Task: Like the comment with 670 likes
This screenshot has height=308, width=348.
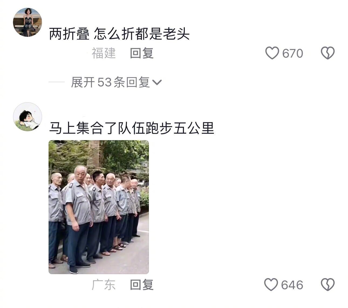Action: [x=272, y=53]
